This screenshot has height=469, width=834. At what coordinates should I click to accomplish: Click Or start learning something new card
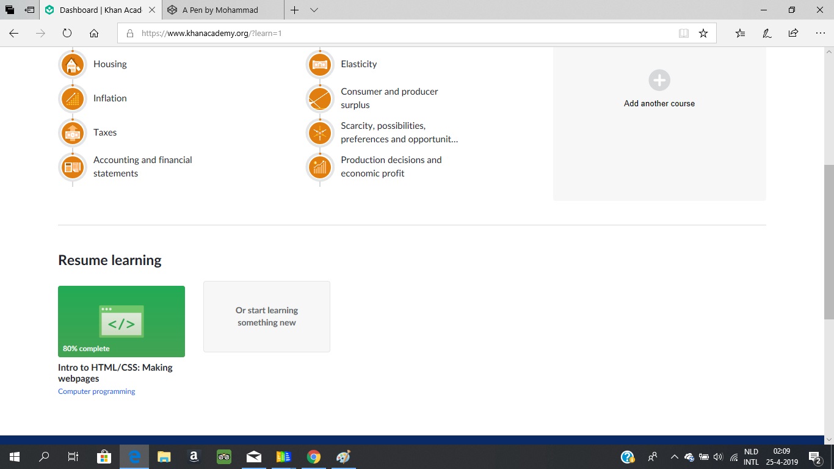point(267,316)
